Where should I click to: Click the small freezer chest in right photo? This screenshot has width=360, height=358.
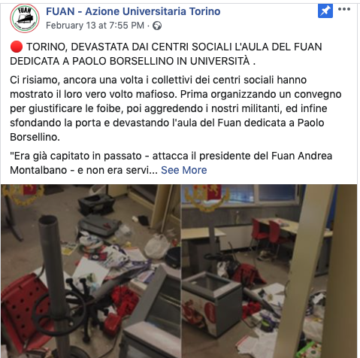(212, 301)
